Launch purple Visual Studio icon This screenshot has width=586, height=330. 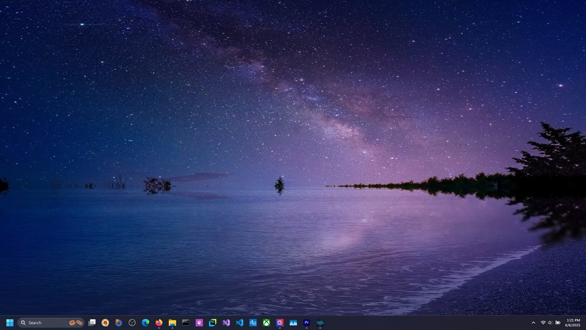coord(226,323)
